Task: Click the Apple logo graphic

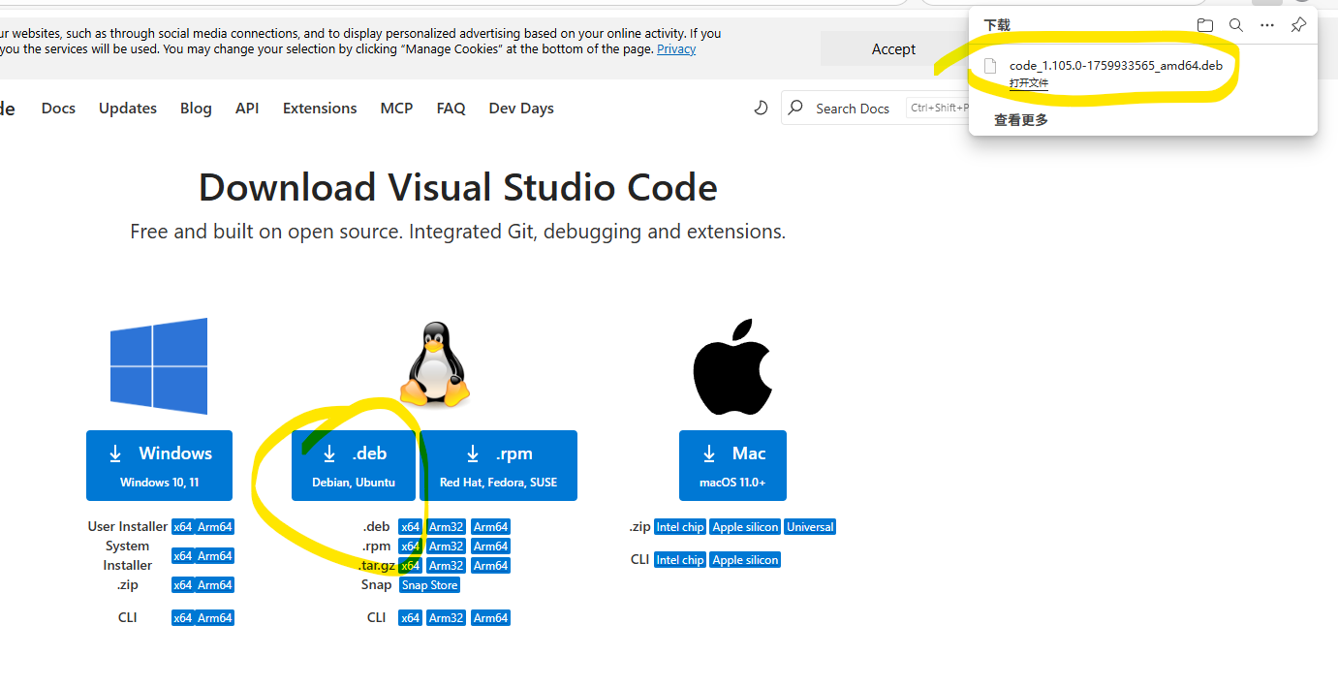Action: [732, 365]
